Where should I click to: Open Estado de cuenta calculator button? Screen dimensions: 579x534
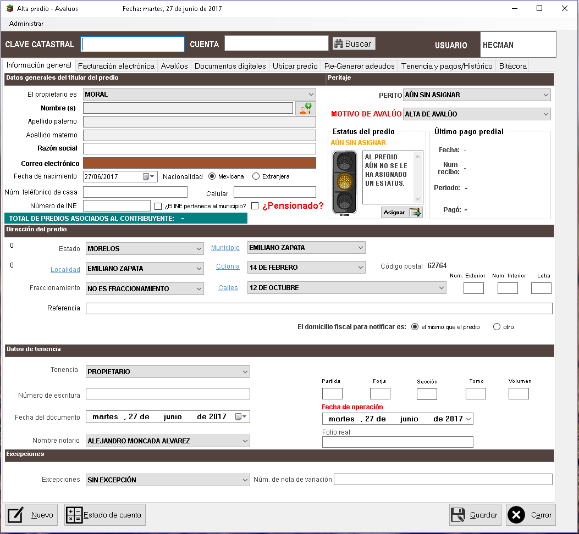pyautogui.click(x=104, y=515)
